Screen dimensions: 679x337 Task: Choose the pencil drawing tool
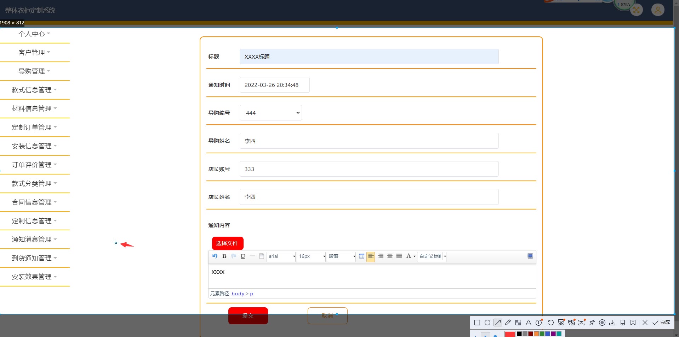(508, 323)
